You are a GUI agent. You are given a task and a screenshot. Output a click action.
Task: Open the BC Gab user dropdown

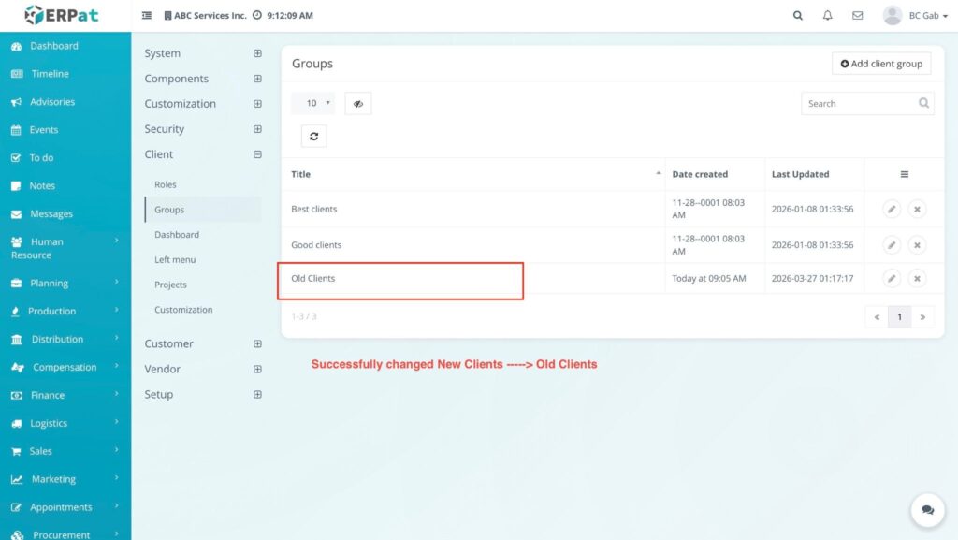point(906,16)
